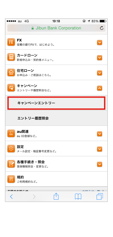Tap the 住宅ローン house icon

(11, 72)
